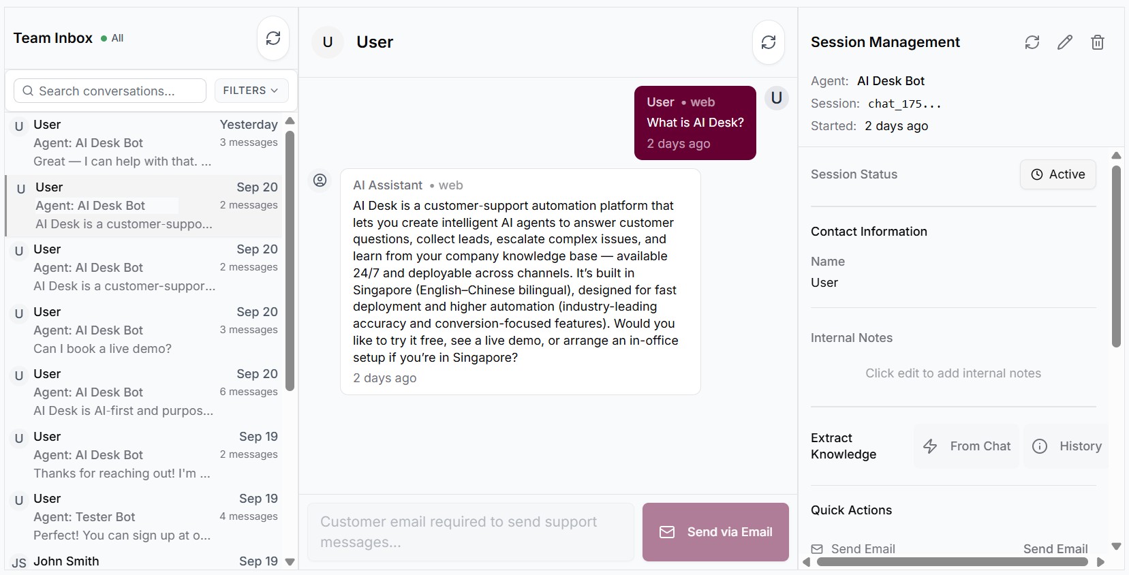This screenshot has width=1129, height=575.
Task: Click the customer email message input field
Action: tap(470, 532)
